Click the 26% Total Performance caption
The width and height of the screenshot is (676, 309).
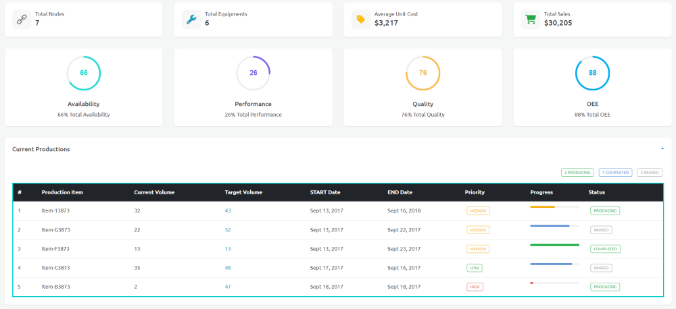253,115
